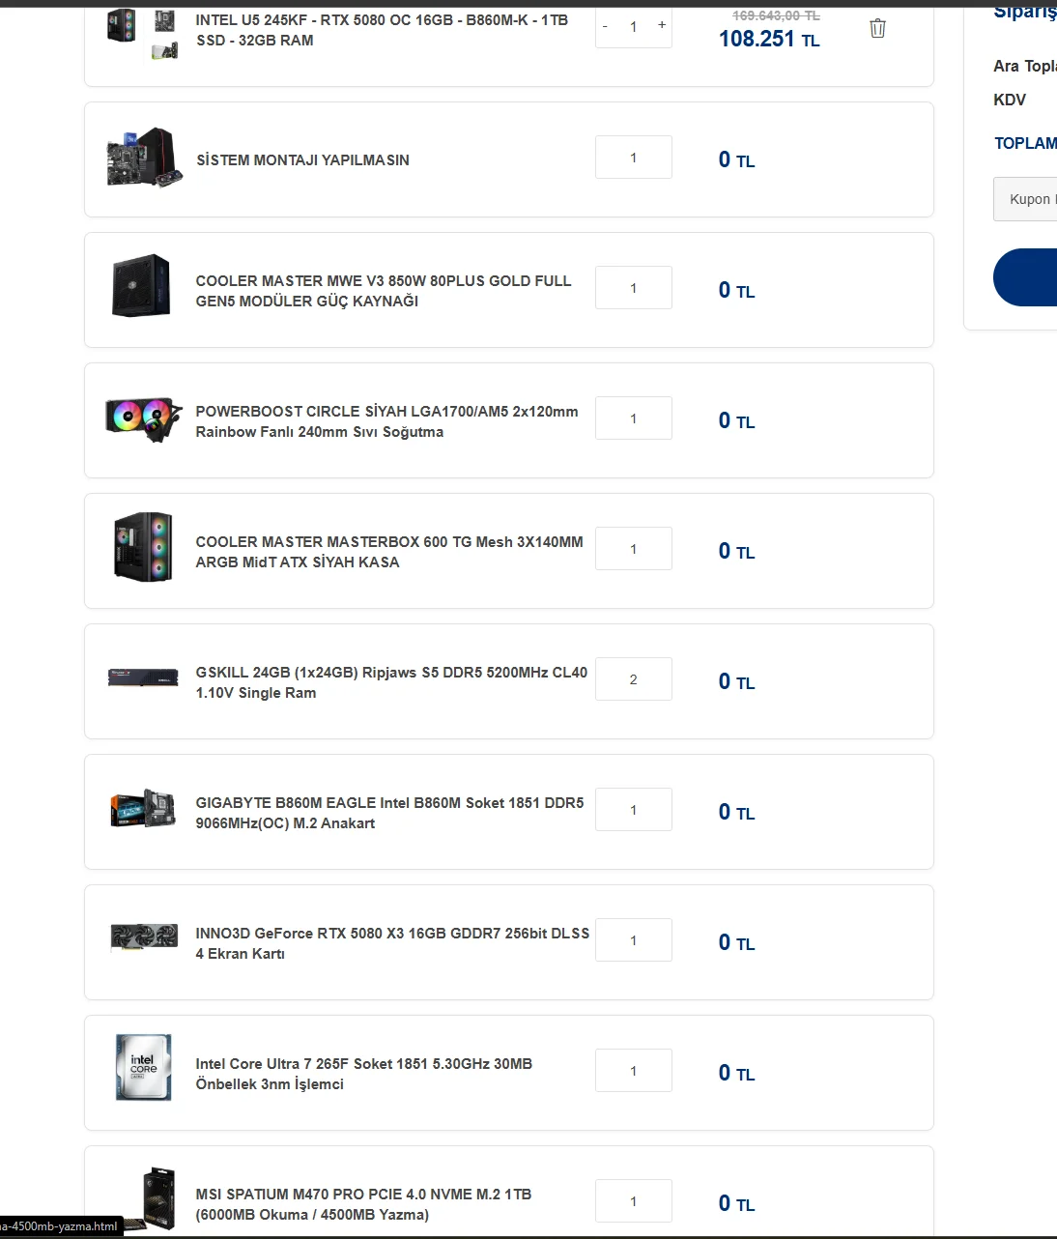The width and height of the screenshot is (1057, 1239).
Task: Select SİSTEM MONTAJI YAPILMASIN text
Action: pos(302,160)
